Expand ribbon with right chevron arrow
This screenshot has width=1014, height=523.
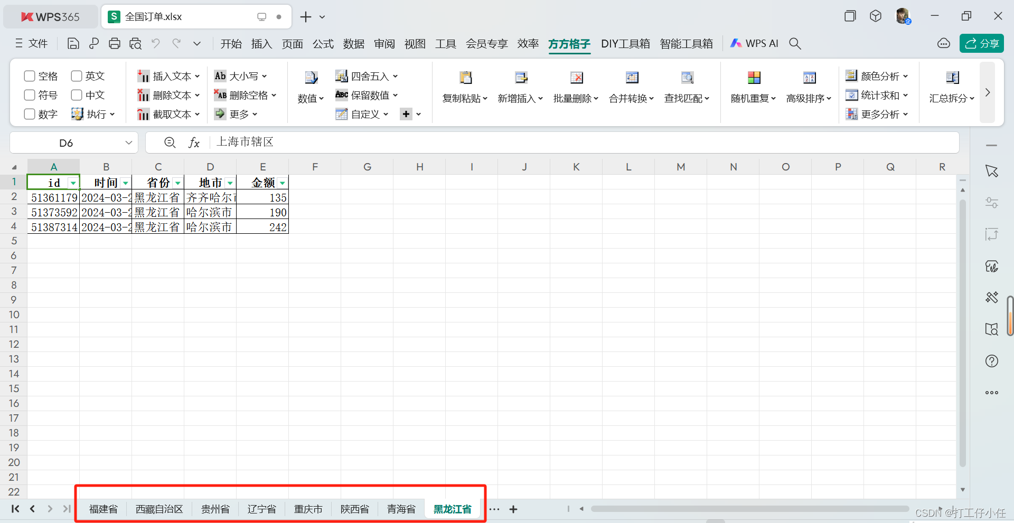pos(988,92)
